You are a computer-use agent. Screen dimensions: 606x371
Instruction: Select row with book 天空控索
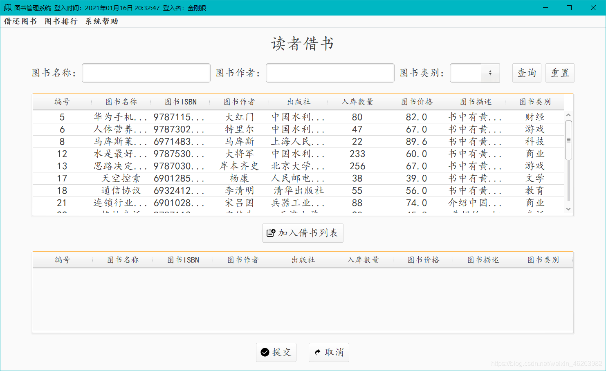tap(299, 178)
